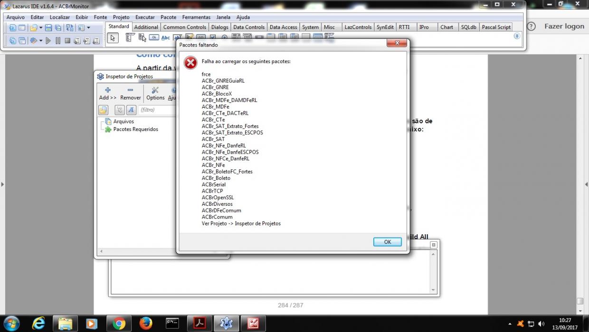Open the Ferramentas menu
The image size is (589, 332).
196,17
